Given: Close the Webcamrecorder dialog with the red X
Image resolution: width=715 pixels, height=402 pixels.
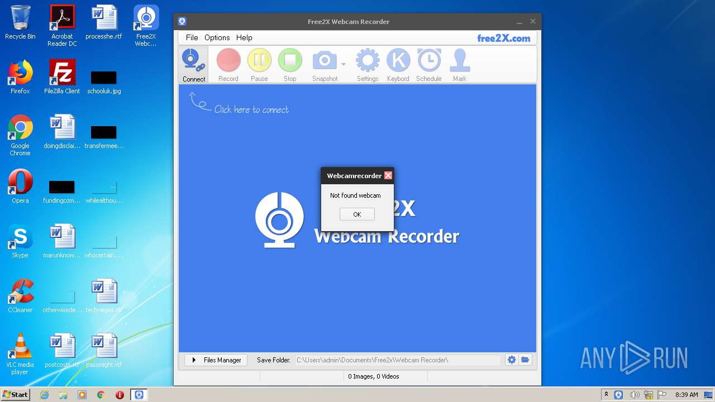Looking at the screenshot, I should coord(388,175).
